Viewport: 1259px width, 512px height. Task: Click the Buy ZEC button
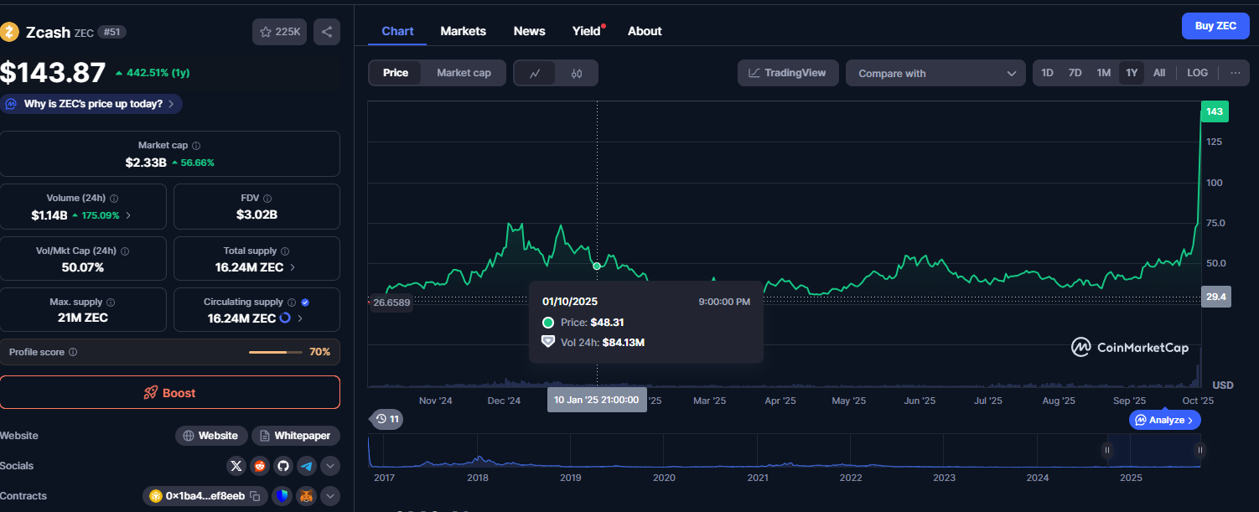coord(1215,26)
